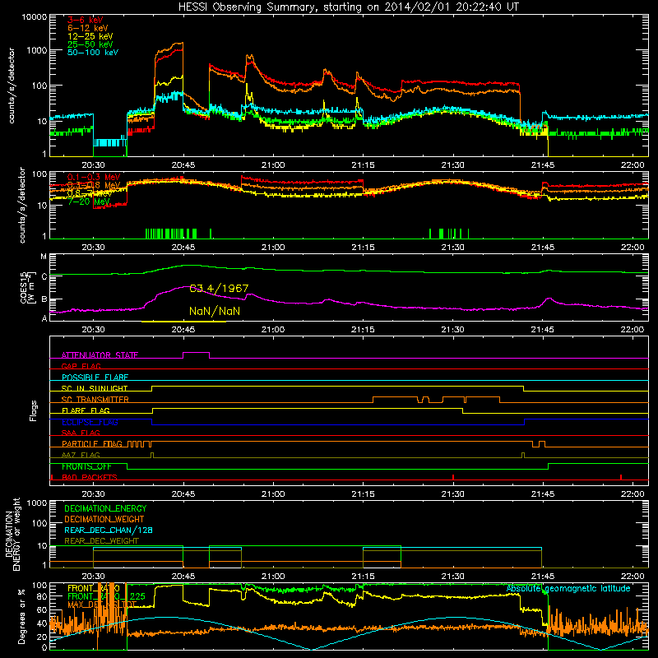Select the FRONTS_OFF flag label
Viewport: 658px width, 658px height.
[x=86, y=466]
